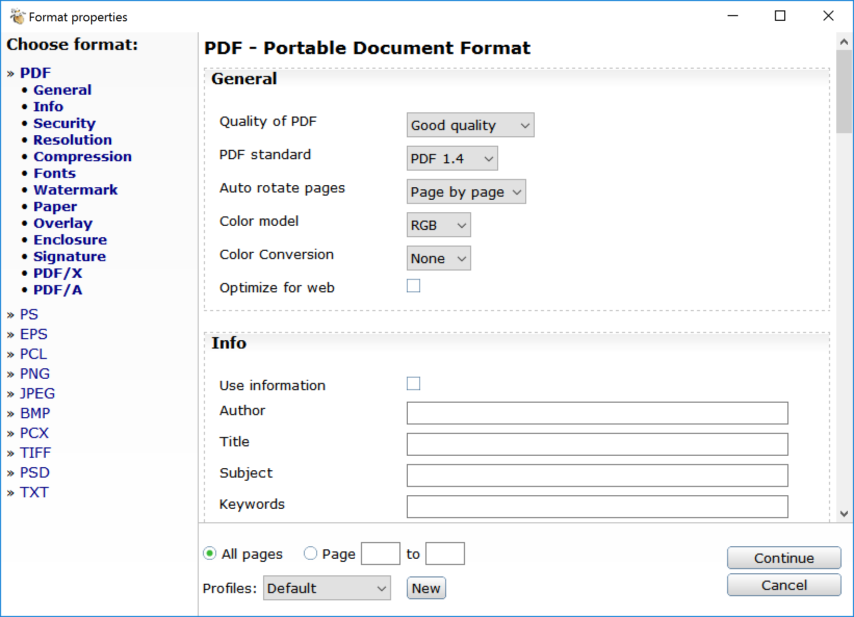Choose the PDF format in sidebar
854x617 pixels.
[x=35, y=73]
